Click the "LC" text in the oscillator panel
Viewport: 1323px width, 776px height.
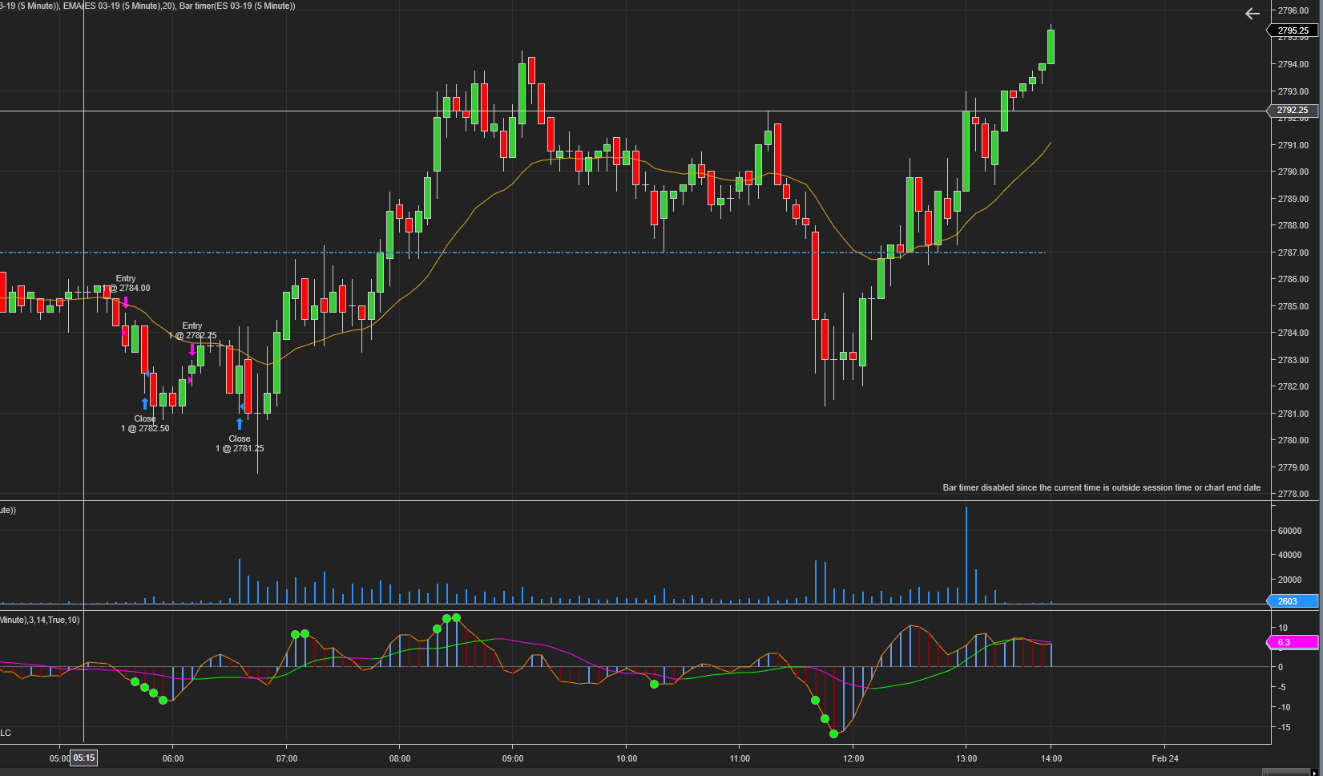pyautogui.click(x=6, y=733)
